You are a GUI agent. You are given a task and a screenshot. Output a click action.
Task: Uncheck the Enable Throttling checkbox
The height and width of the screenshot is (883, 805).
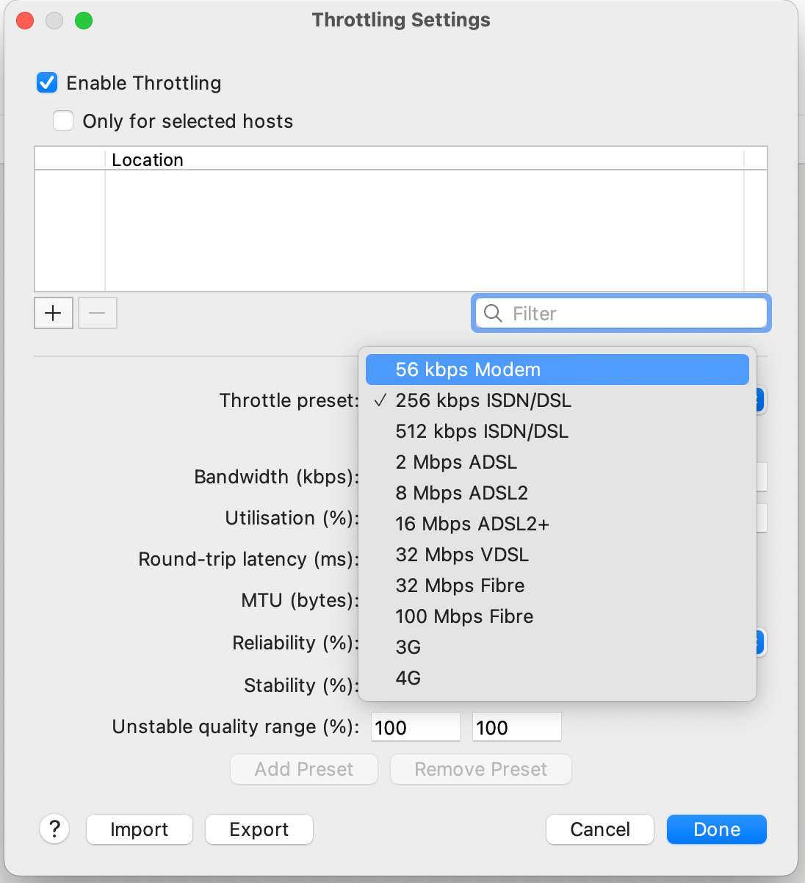pos(47,83)
